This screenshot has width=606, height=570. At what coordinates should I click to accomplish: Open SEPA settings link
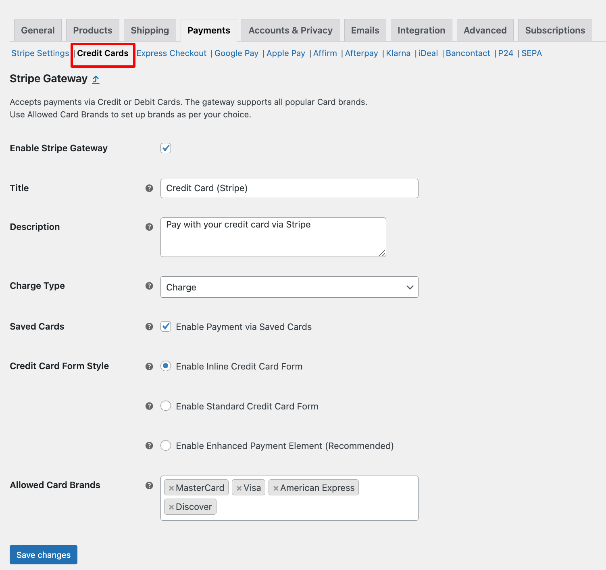click(532, 53)
